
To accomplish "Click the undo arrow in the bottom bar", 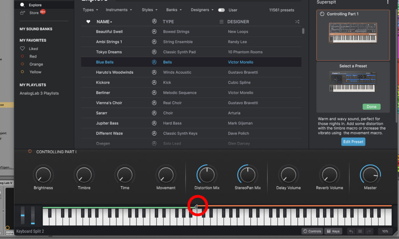I will click(351, 231).
